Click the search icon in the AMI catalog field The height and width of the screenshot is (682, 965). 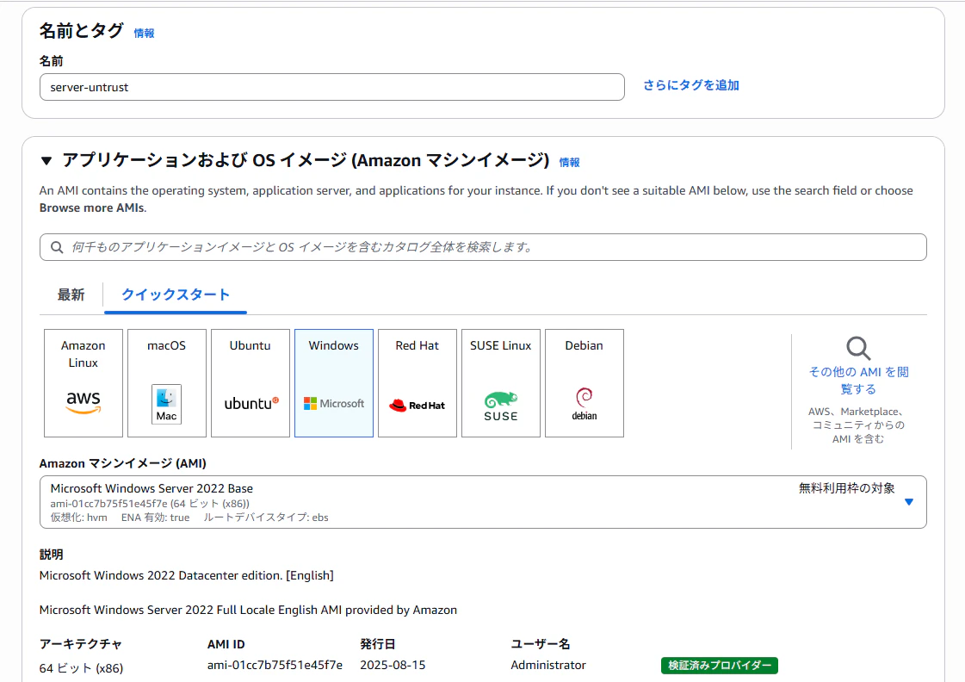point(57,247)
